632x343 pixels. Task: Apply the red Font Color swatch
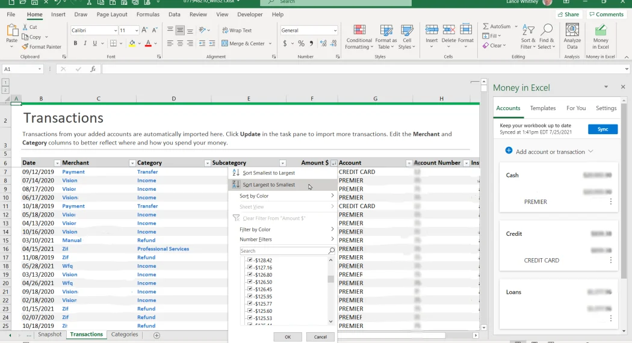coord(148,43)
